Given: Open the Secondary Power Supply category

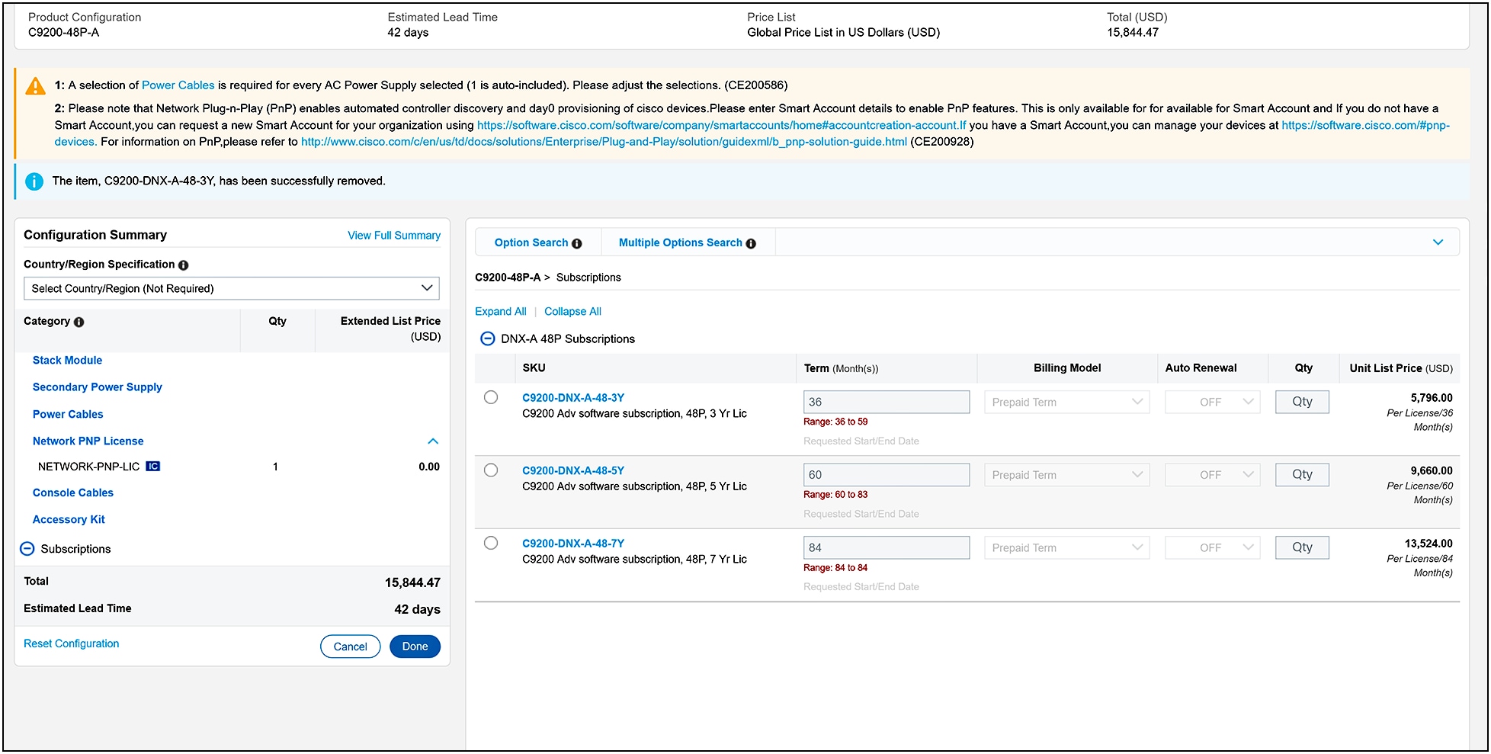Looking at the screenshot, I should 98,387.
